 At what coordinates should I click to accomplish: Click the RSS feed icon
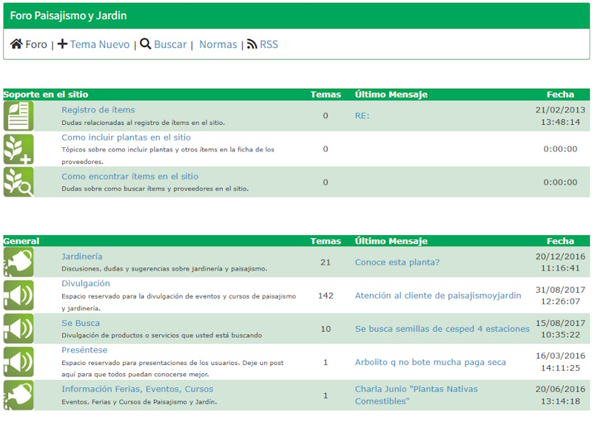pos(252,44)
